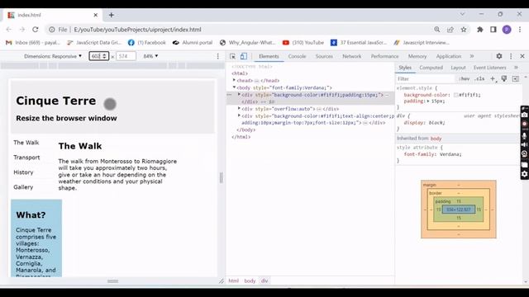Toggle browser side panel icon

click(x=493, y=30)
